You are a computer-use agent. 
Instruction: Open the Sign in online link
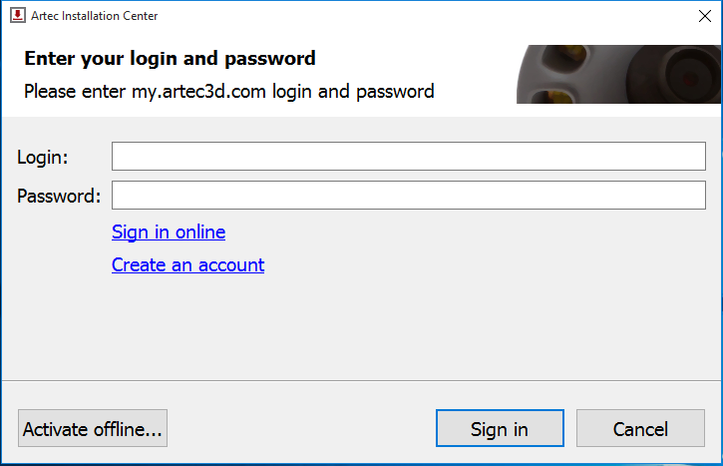click(169, 233)
